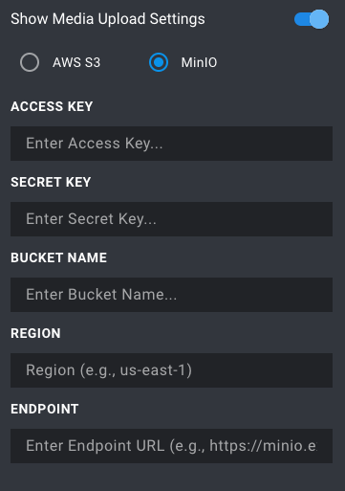Image resolution: width=345 pixels, height=491 pixels.
Task: Click the "Enter Secret Key..." placeholder text
Action: point(91,219)
